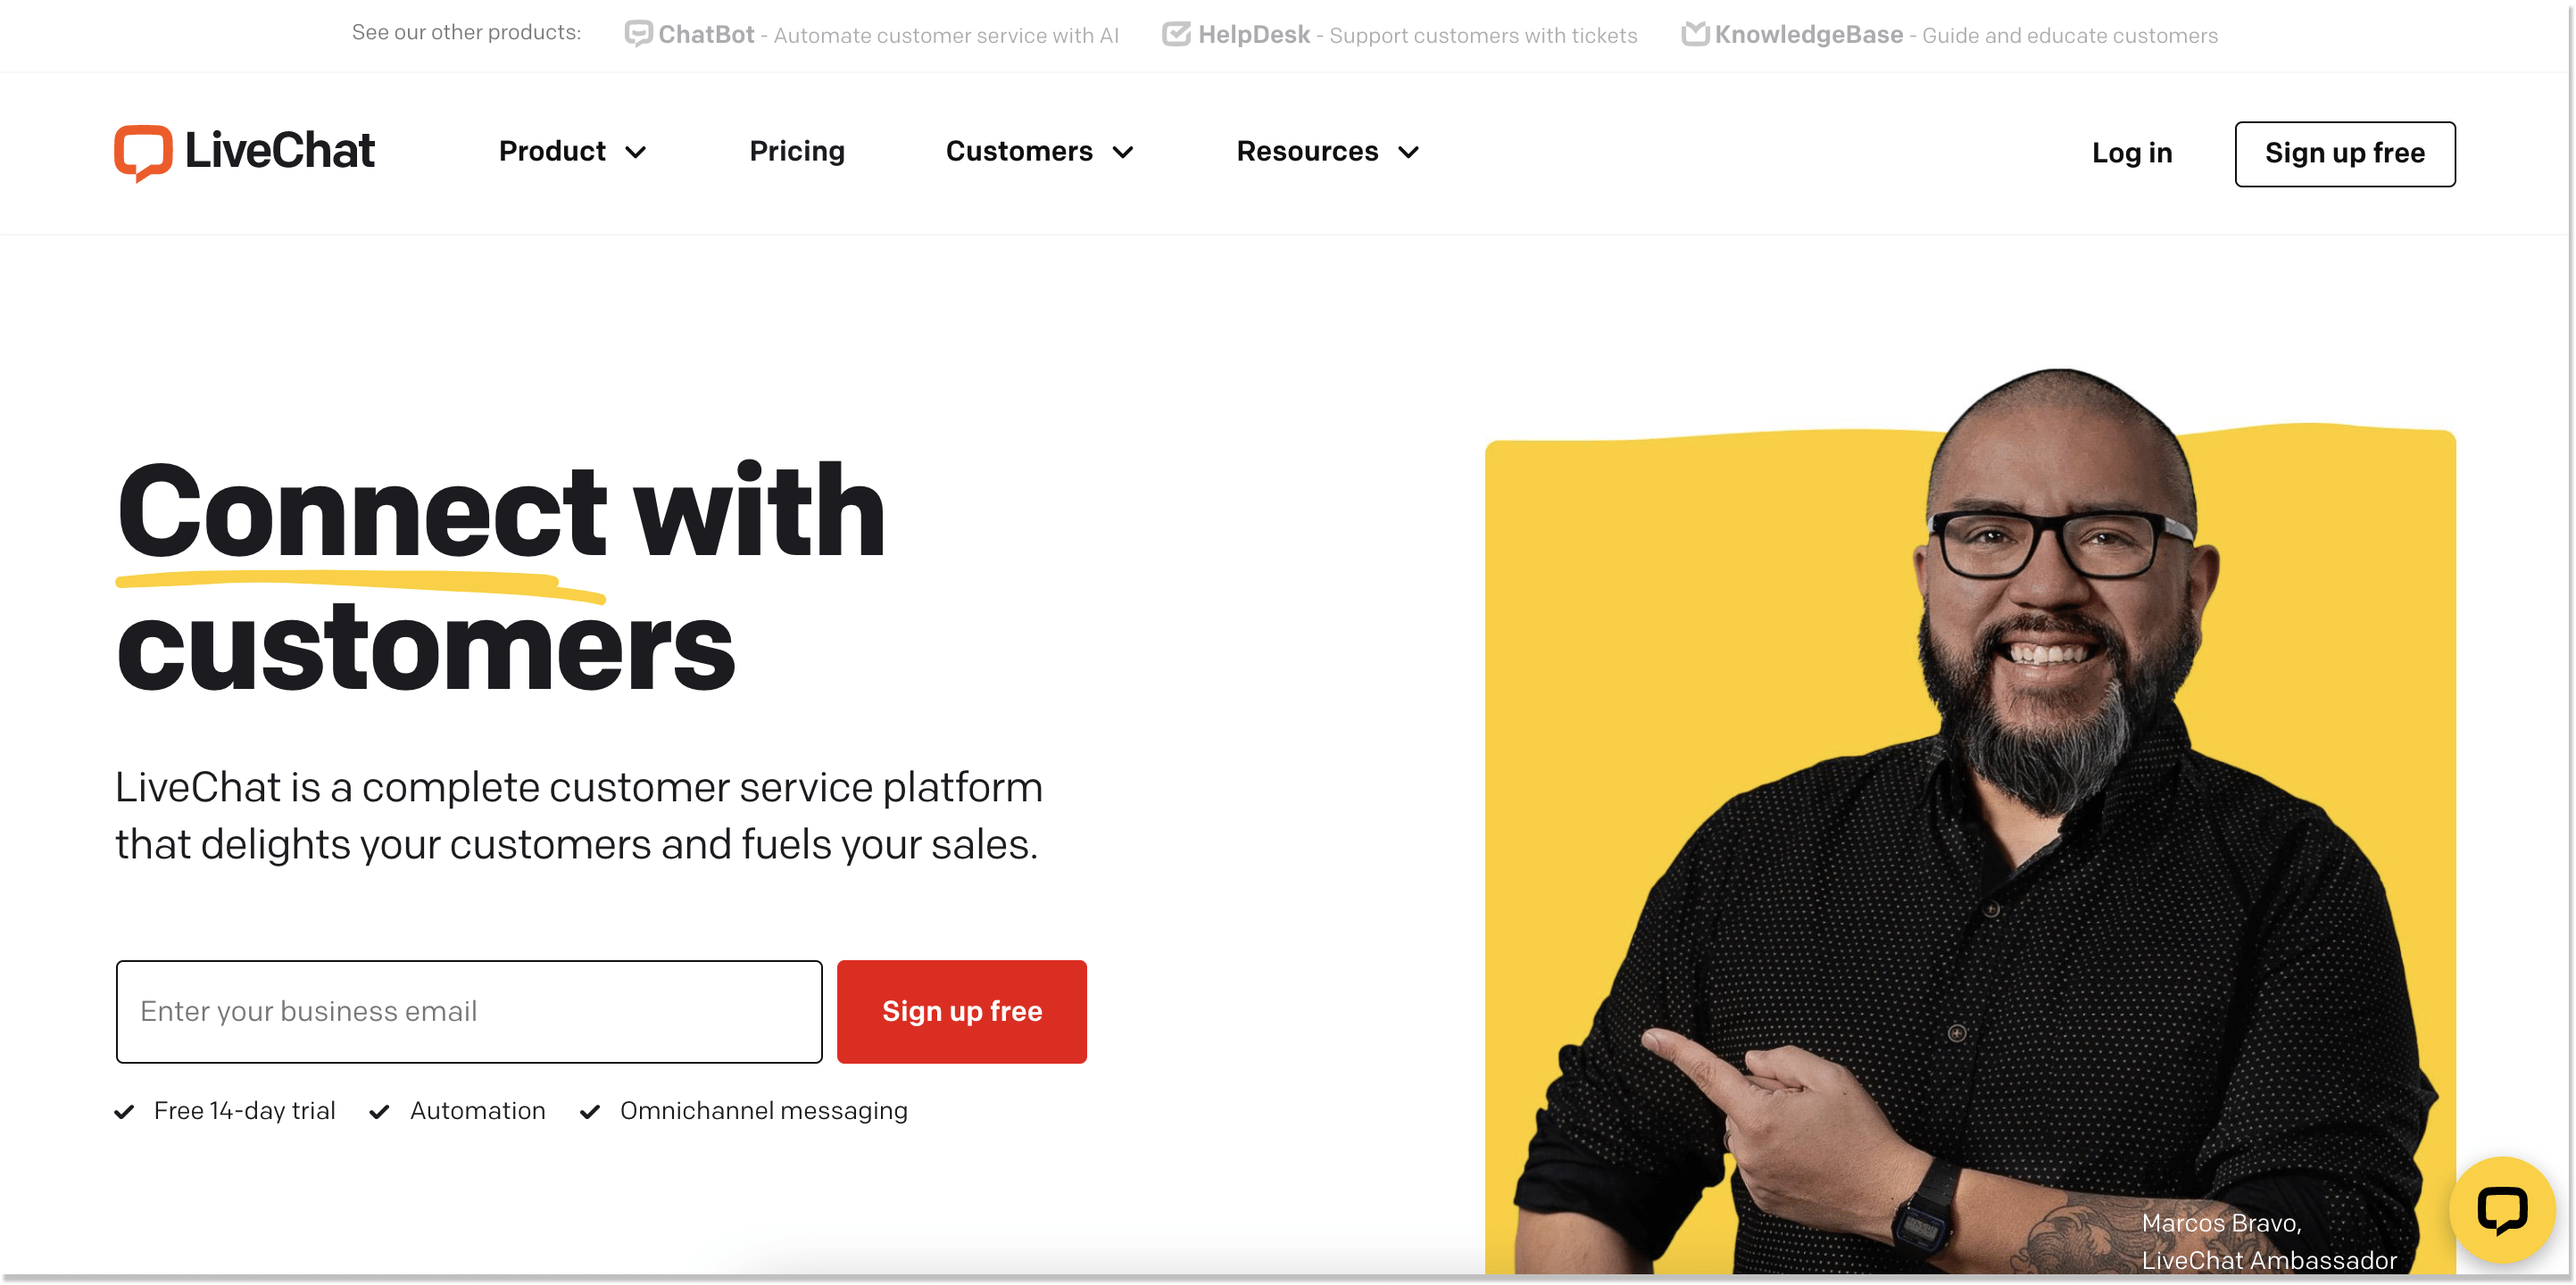Click the red Sign up free button
This screenshot has height=1285, width=2576.
click(962, 1011)
